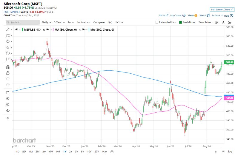Expand the 1-Year range dropdown
The height and width of the screenshot is (156, 235).
59,22
